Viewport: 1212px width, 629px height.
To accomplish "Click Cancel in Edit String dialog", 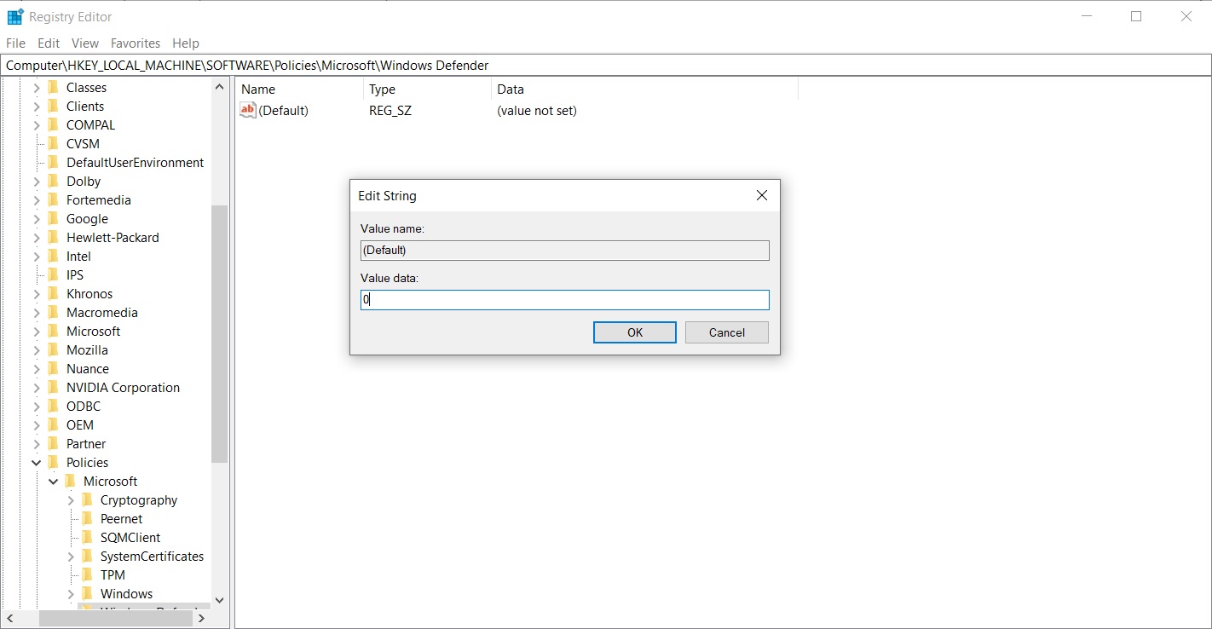I will [727, 332].
